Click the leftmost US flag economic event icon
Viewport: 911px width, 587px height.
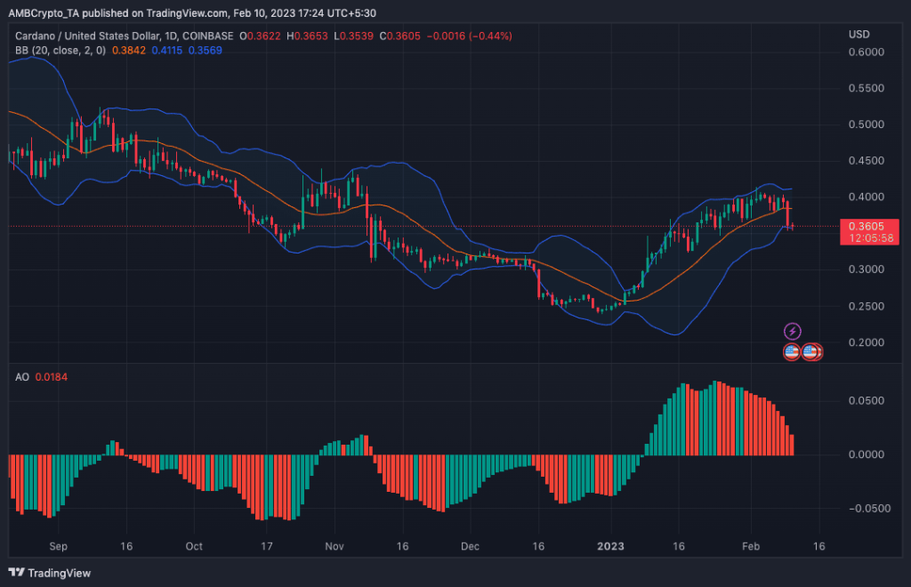point(792,351)
